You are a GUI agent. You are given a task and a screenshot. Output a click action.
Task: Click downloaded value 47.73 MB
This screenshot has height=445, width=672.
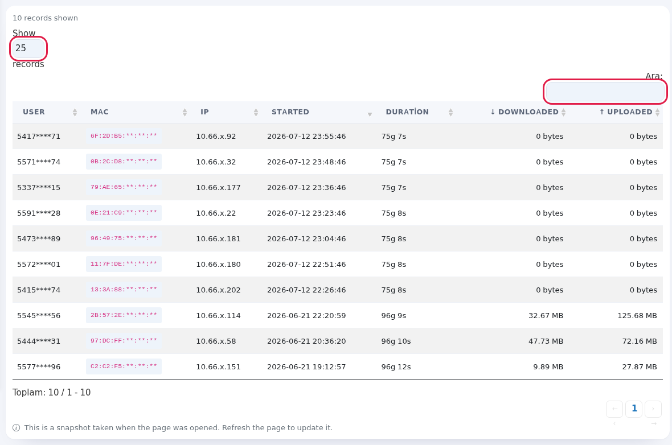546,341
